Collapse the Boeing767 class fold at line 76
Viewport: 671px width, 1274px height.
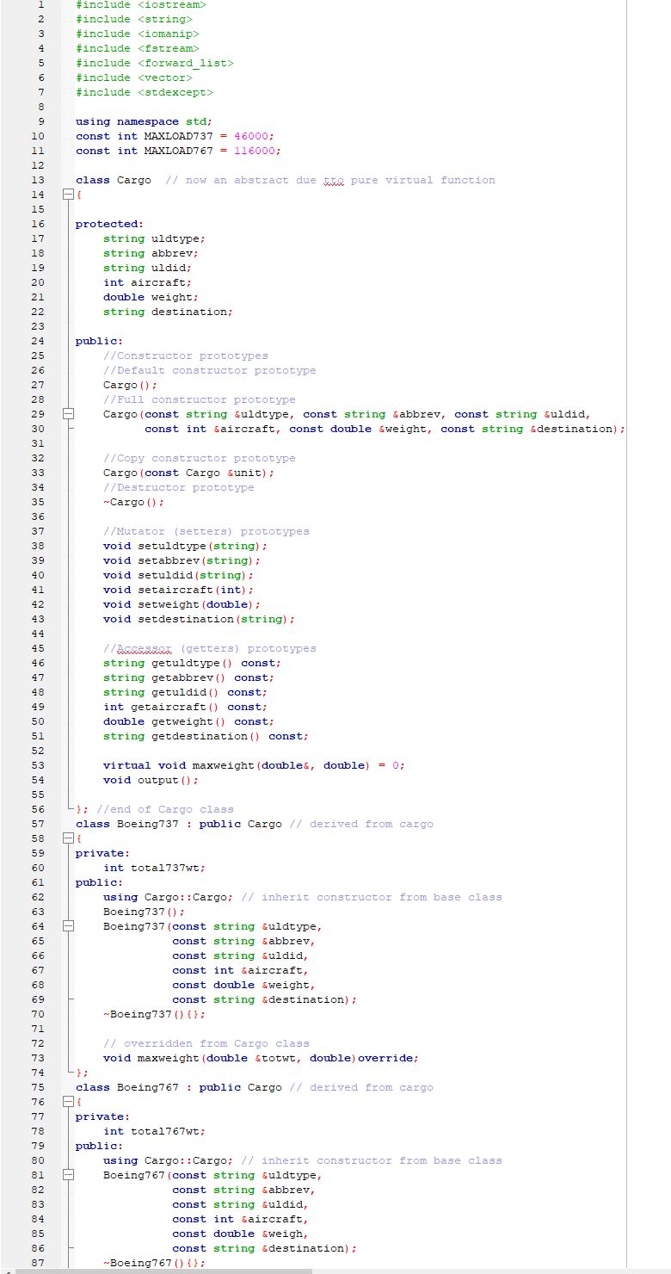pyautogui.click(x=68, y=1103)
